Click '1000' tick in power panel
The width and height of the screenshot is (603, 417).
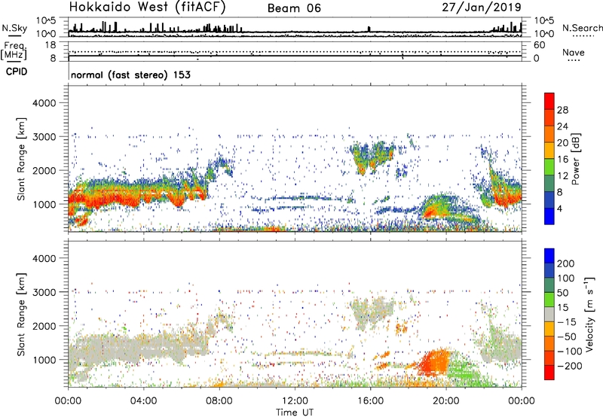pos(44,204)
